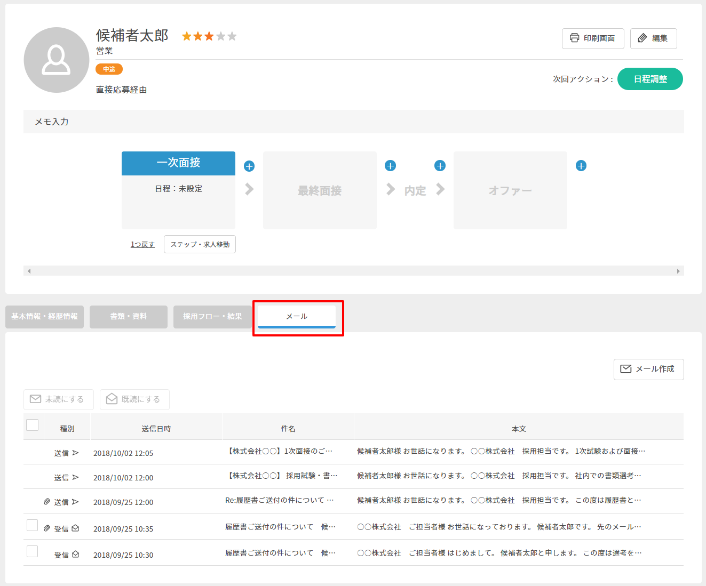Switch to 採用フロー・結果 tab
The height and width of the screenshot is (586, 706).
(x=212, y=317)
